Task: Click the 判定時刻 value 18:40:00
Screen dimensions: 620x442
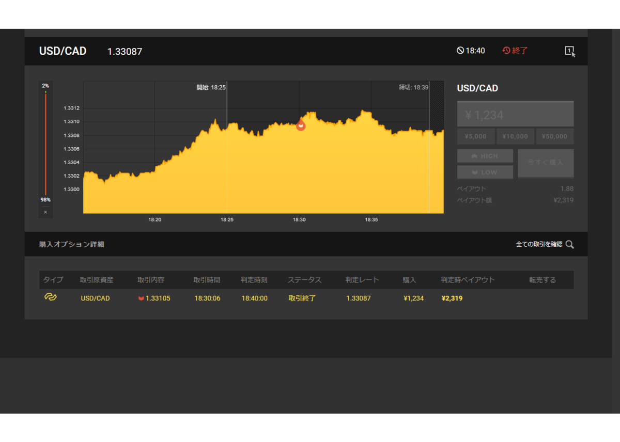Action: pyautogui.click(x=255, y=298)
